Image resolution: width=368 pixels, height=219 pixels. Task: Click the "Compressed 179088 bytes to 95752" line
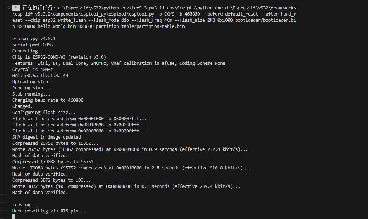click(56, 161)
